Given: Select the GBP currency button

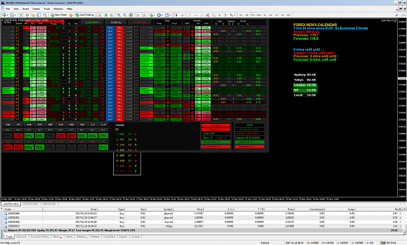Looking at the screenshot, I should [50, 124].
